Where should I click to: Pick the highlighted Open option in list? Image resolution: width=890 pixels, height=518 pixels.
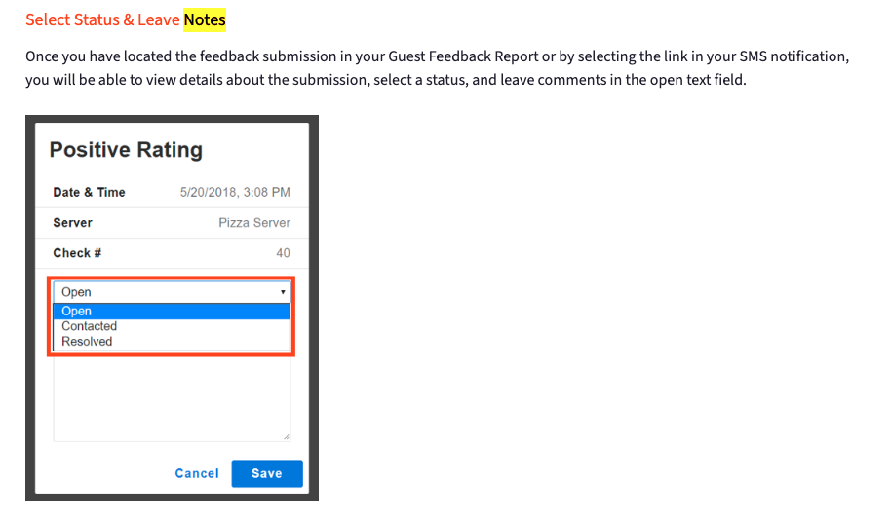tap(77, 312)
